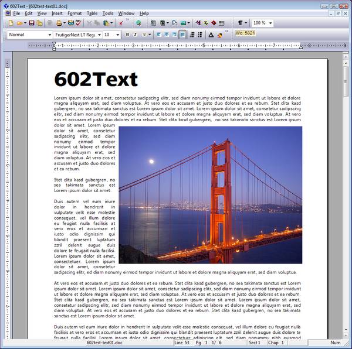
Task: Expand the Paste icon dropdown arrow
Action: pos(111,23)
